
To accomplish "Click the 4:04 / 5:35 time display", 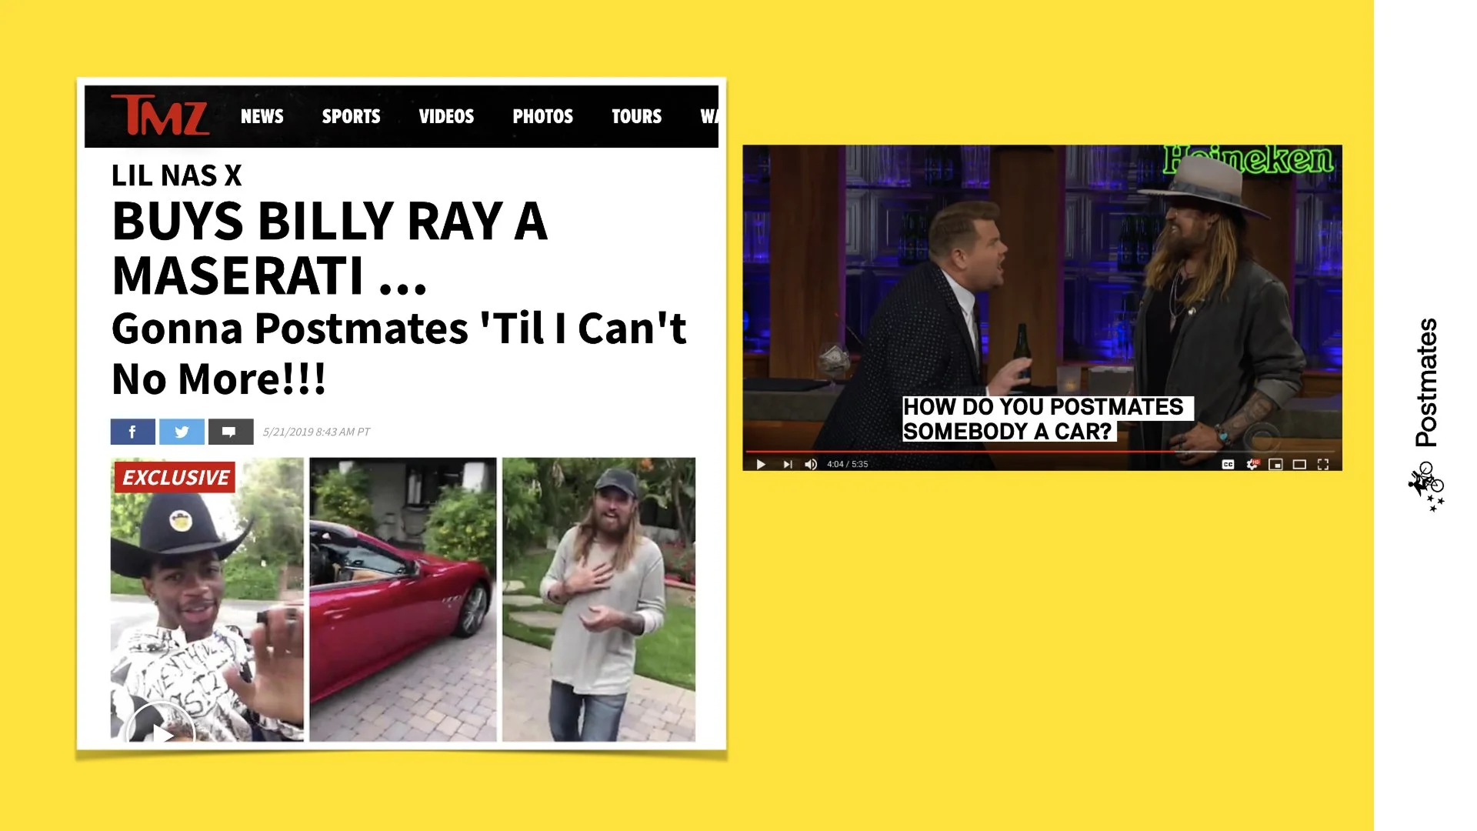I will [847, 464].
